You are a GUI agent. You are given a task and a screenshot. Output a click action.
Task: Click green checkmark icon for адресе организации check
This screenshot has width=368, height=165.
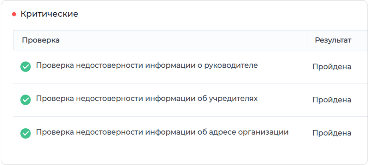(26, 133)
